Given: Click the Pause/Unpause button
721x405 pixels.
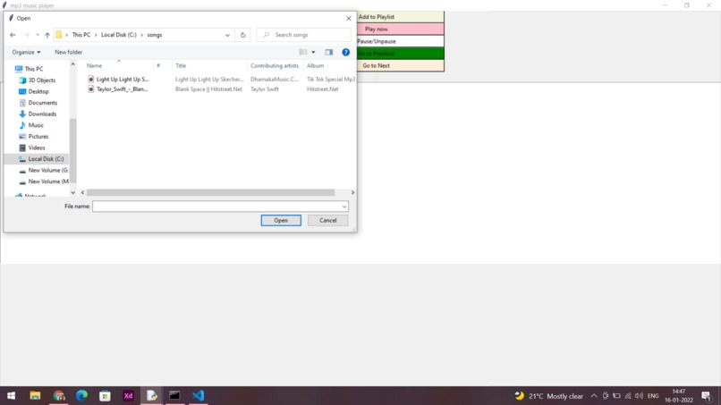Looking at the screenshot, I should pyautogui.click(x=400, y=41).
